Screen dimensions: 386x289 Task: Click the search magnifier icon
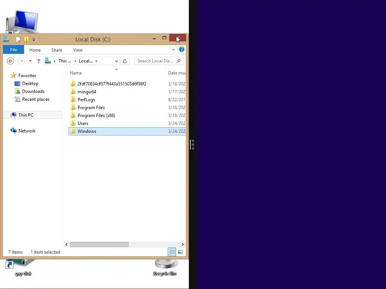[179, 61]
